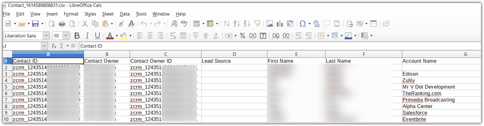Click the Salesforce account name cell
The image size is (484, 126).
point(414,113)
